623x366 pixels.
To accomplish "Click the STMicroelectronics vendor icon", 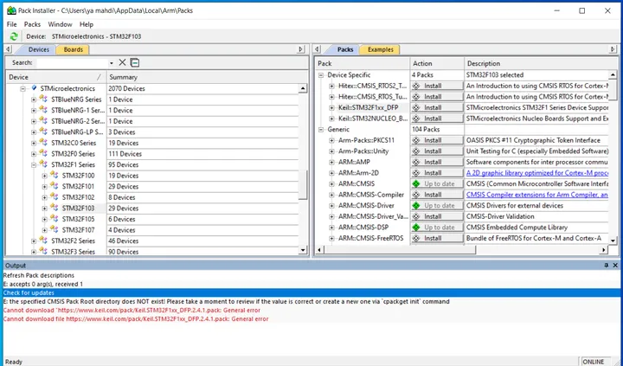I will 34,88.
